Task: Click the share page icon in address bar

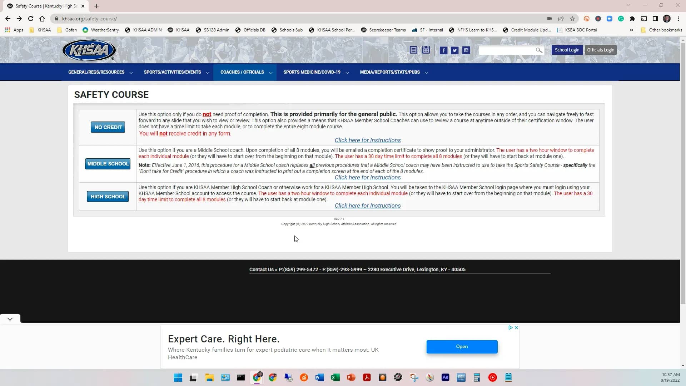Action: coord(561,19)
